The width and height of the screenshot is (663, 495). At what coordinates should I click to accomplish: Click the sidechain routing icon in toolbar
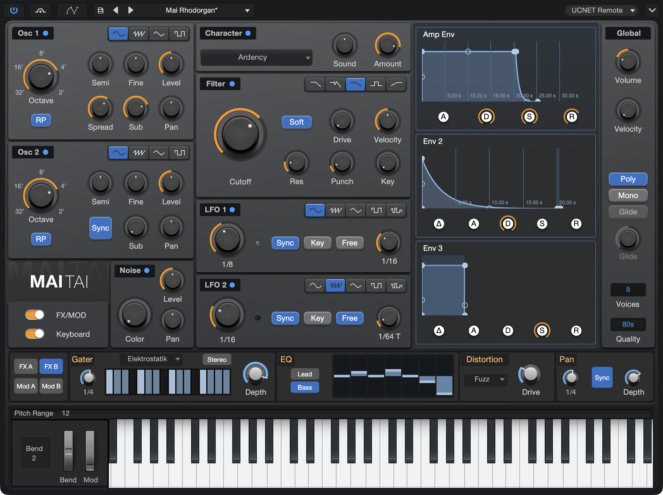point(40,10)
